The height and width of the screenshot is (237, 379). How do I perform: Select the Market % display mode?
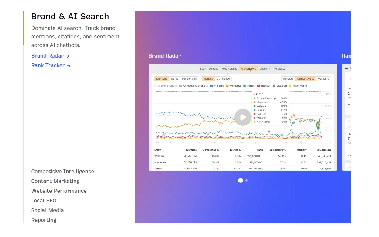(x=323, y=78)
